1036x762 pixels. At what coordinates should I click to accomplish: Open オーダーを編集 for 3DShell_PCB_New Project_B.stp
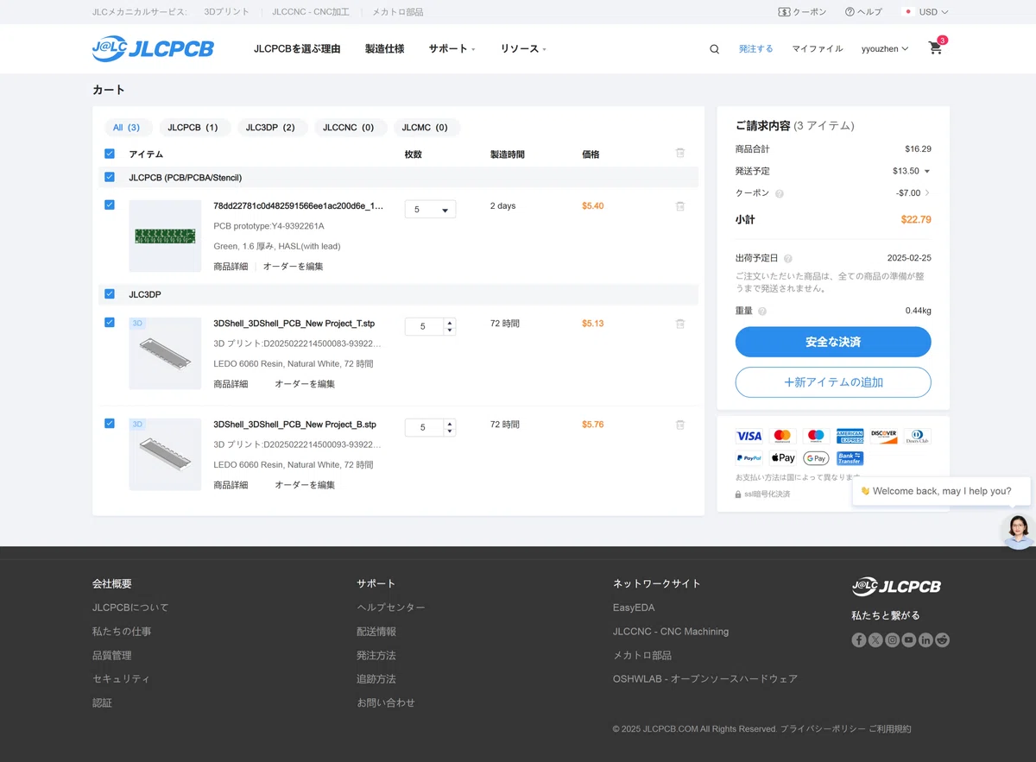coord(305,485)
